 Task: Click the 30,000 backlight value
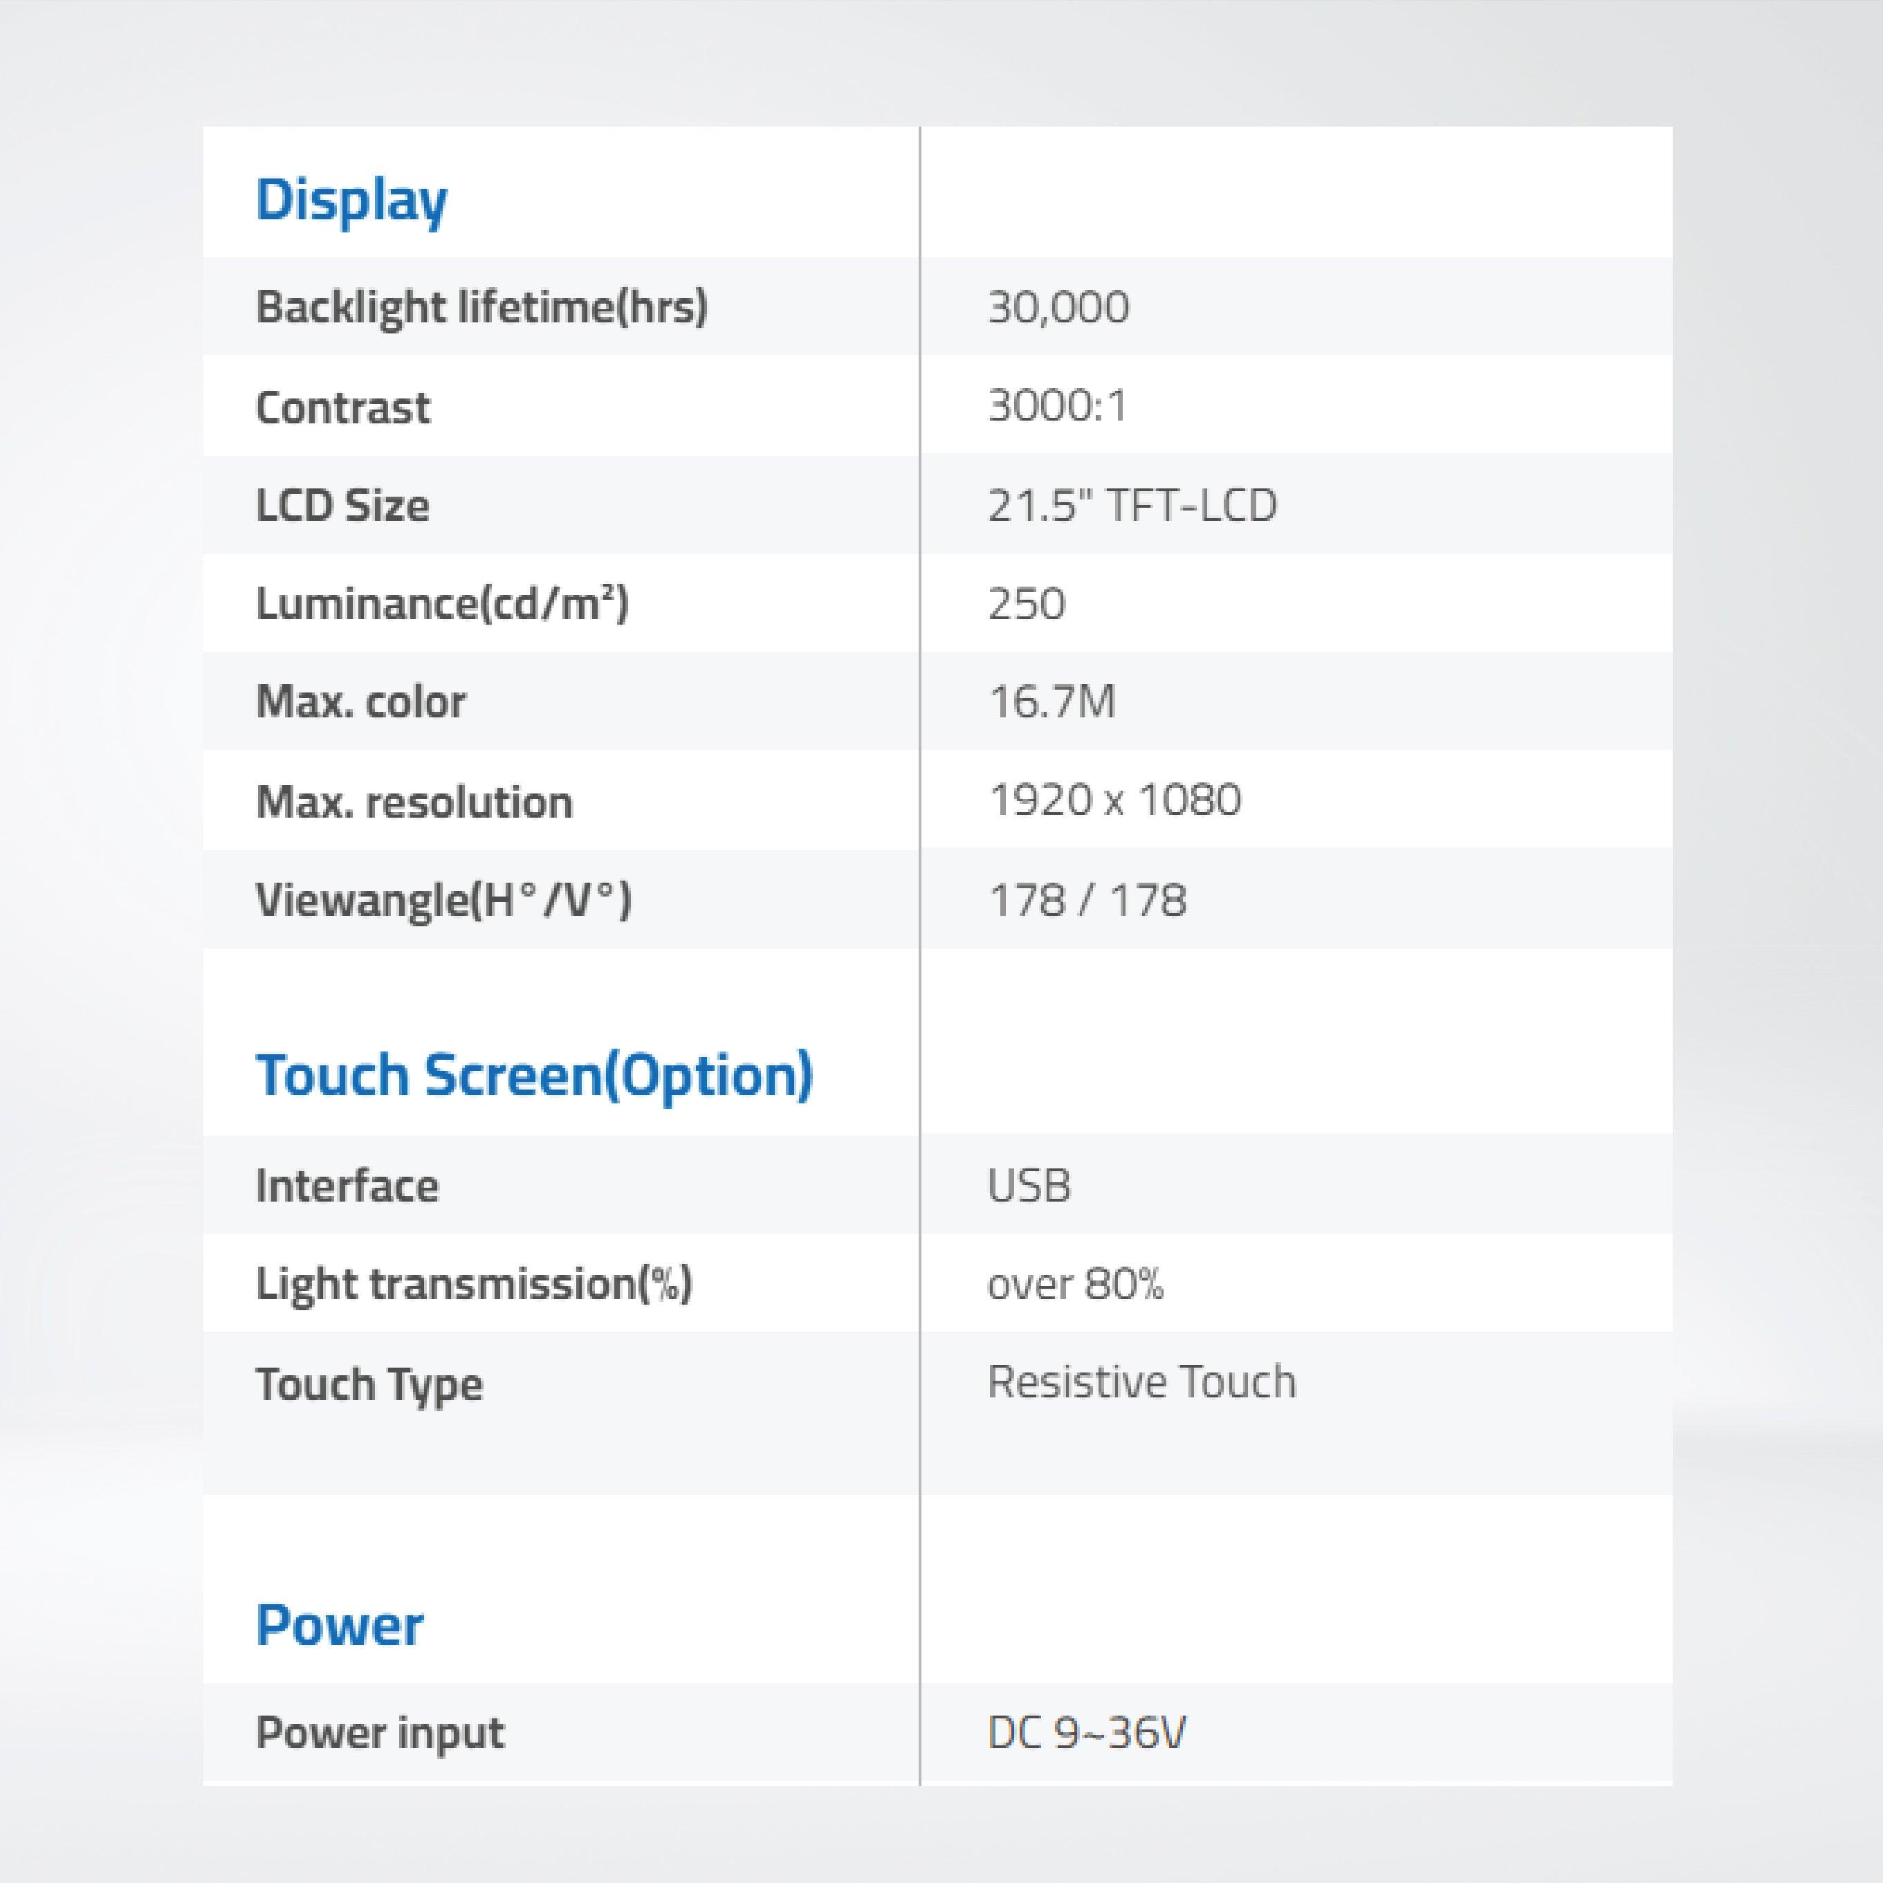[x=1058, y=308]
